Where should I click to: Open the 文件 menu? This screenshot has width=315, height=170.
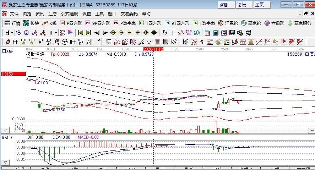point(14,13)
